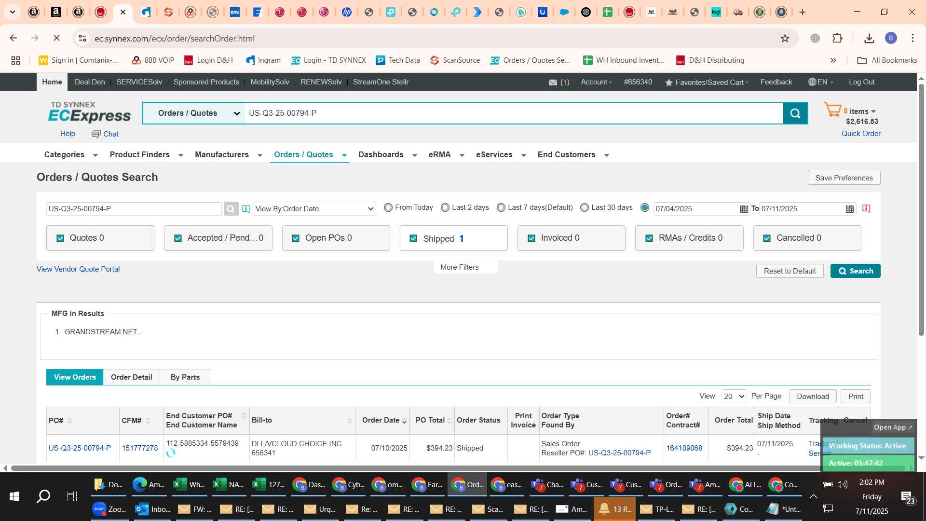Open the Orders / Quotes search type dropdown
Image resolution: width=926 pixels, height=521 pixels.
[194, 113]
